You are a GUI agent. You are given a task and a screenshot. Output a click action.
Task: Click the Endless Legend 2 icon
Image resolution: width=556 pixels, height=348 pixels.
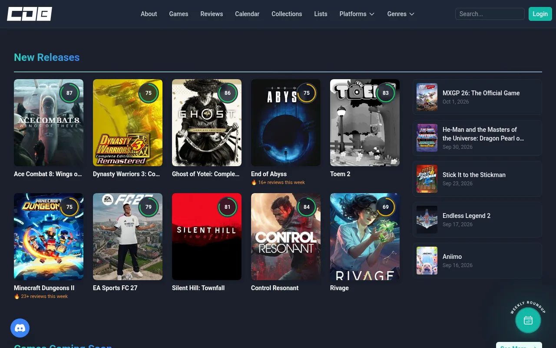click(x=427, y=220)
